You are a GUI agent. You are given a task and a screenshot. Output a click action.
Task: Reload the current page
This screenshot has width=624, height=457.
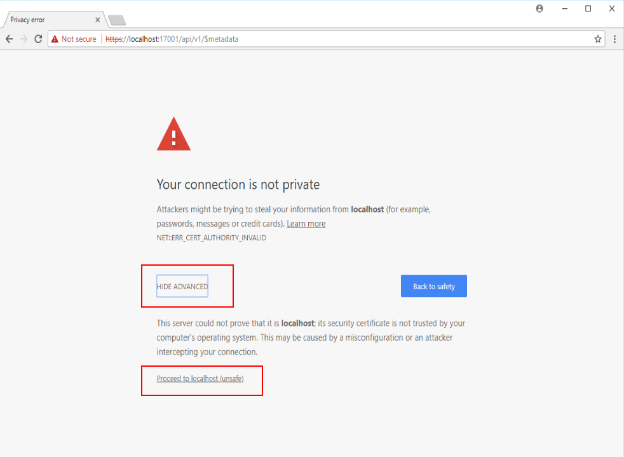[x=38, y=39]
